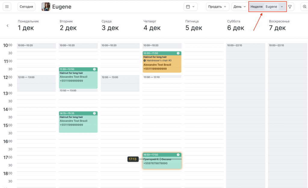Go to previous week arrow
308x188 pixels.
click(8, 26)
